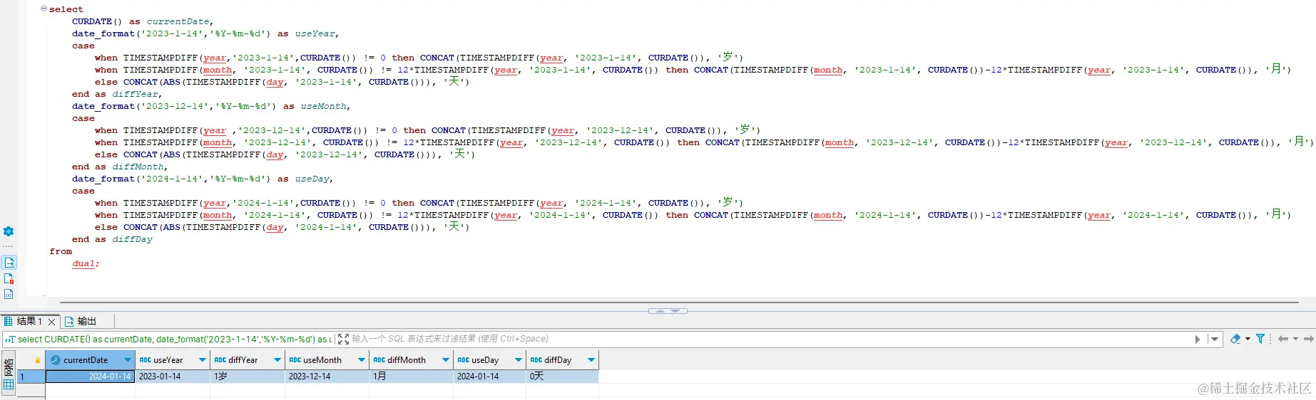Screen dimensions: 1316x400
Task: Open diffDay column sort dropdown
Action: pyautogui.click(x=591, y=360)
